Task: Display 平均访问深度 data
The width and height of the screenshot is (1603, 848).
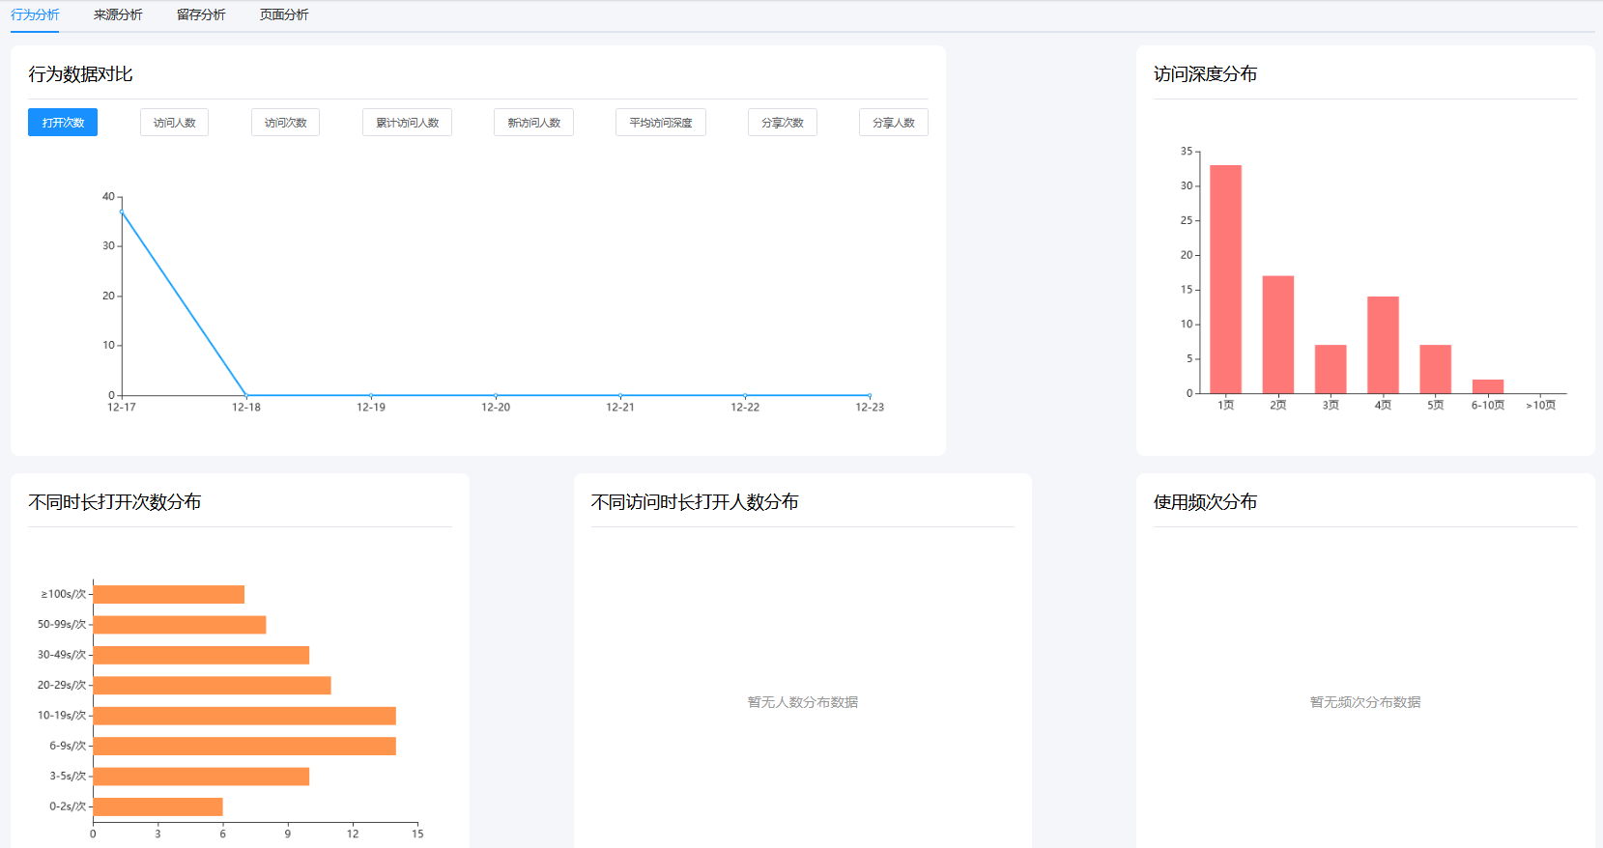Action: pos(660,123)
